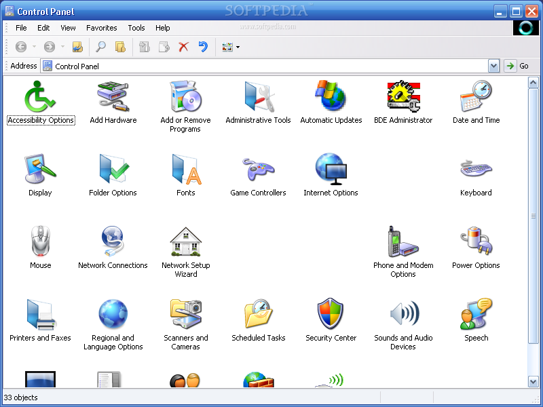Click the Back toolbar button
This screenshot has height=407, width=543.
tap(21, 47)
